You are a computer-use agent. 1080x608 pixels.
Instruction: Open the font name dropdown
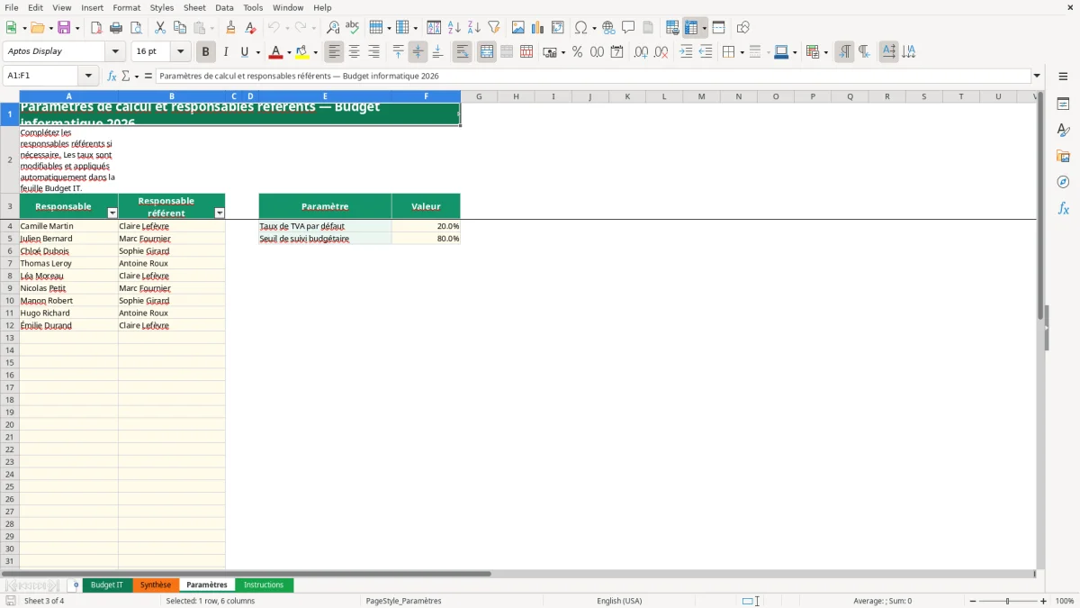[115, 52]
